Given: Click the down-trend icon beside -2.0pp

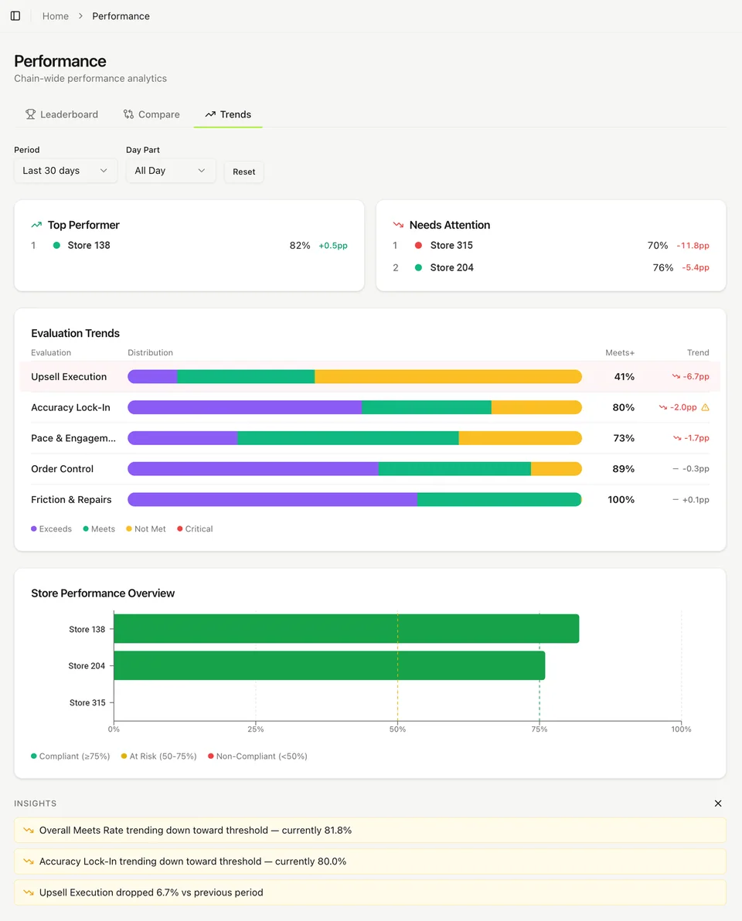Looking at the screenshot, I should (663, 407).
